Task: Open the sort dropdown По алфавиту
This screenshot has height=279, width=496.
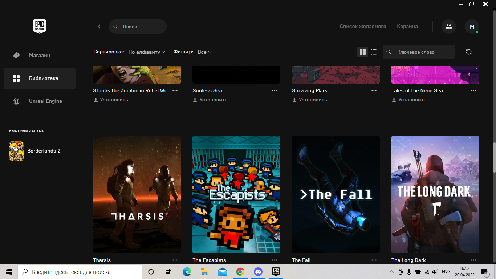Action: 147,52
